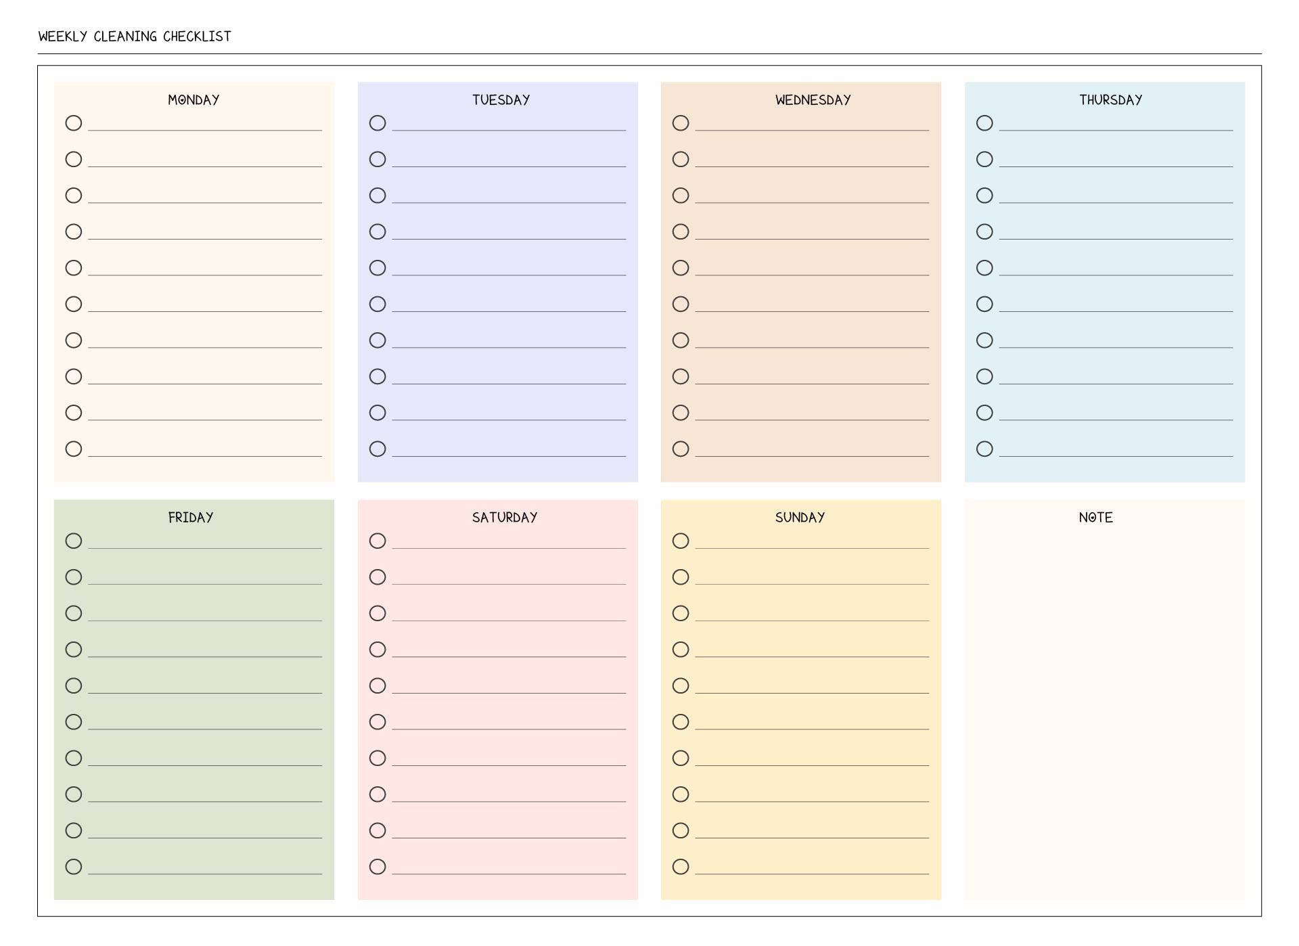Select the SUNDAY heading
The width and height of the screenshot is (1299, 946).
[x=800, y=518]
